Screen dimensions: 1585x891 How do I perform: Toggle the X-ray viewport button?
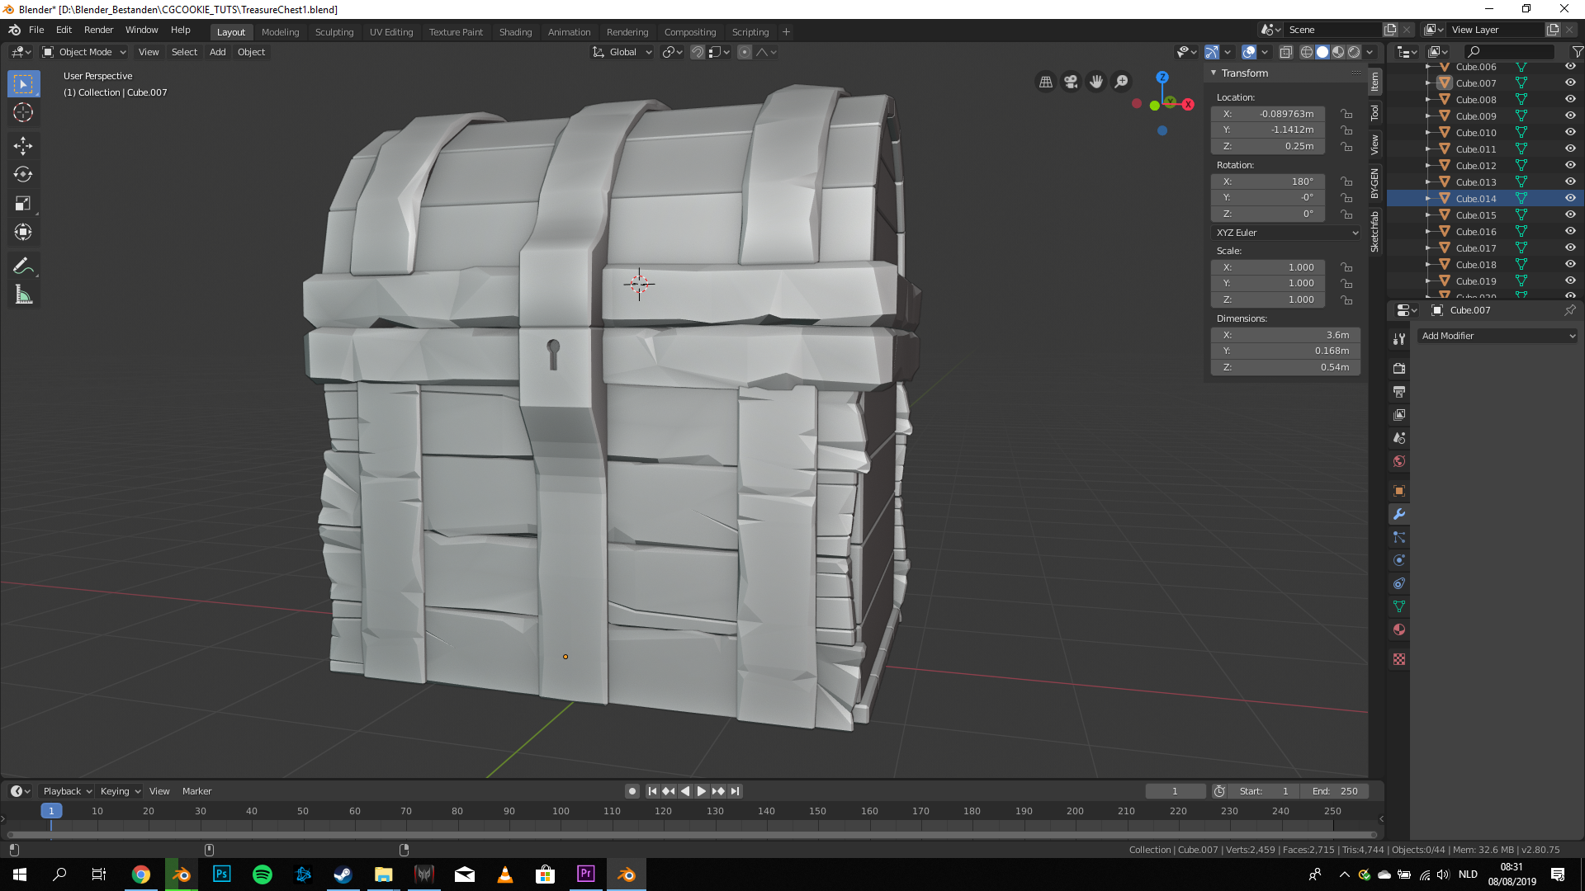coord(1286,52)
